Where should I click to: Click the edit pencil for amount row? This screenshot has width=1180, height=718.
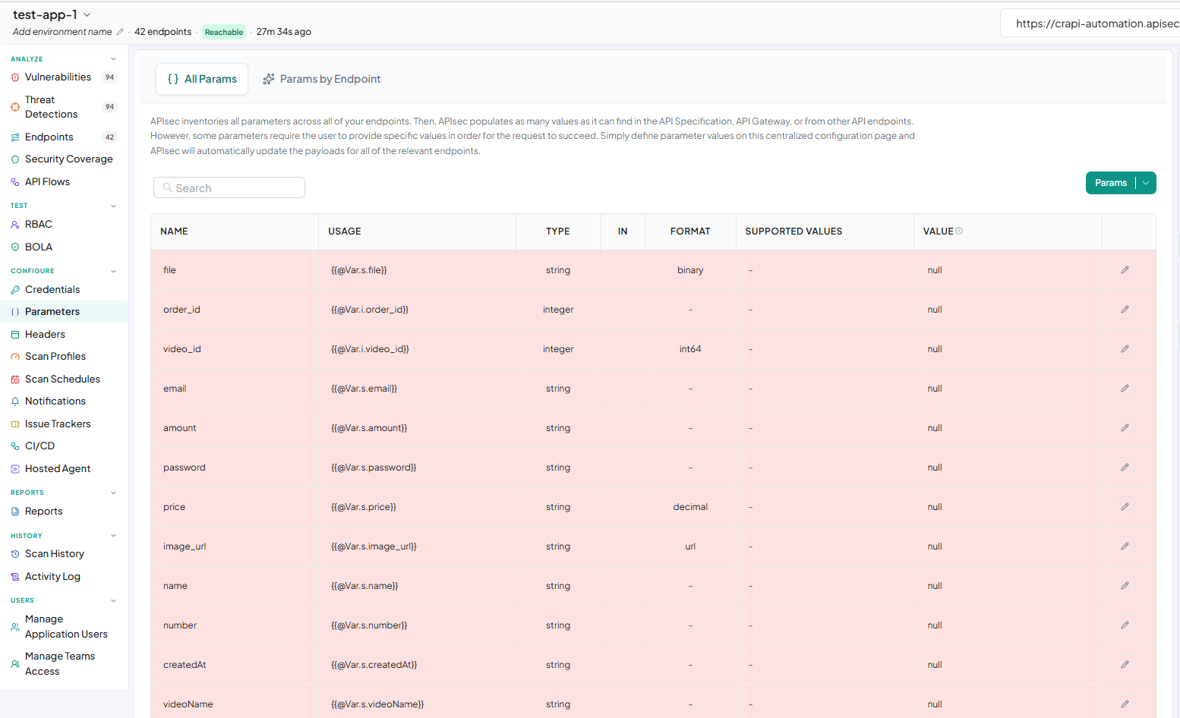[1125, 428]
